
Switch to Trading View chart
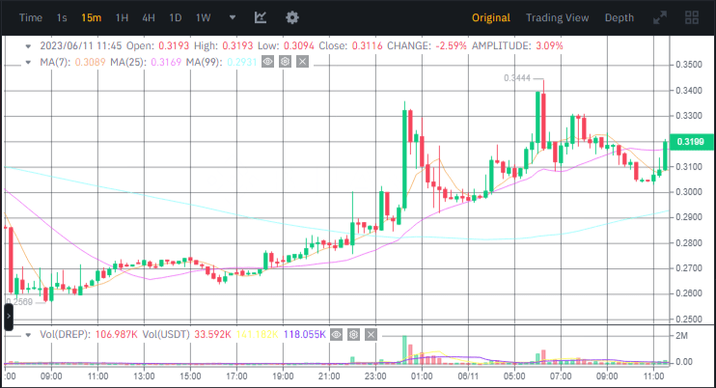pos(557,17)
